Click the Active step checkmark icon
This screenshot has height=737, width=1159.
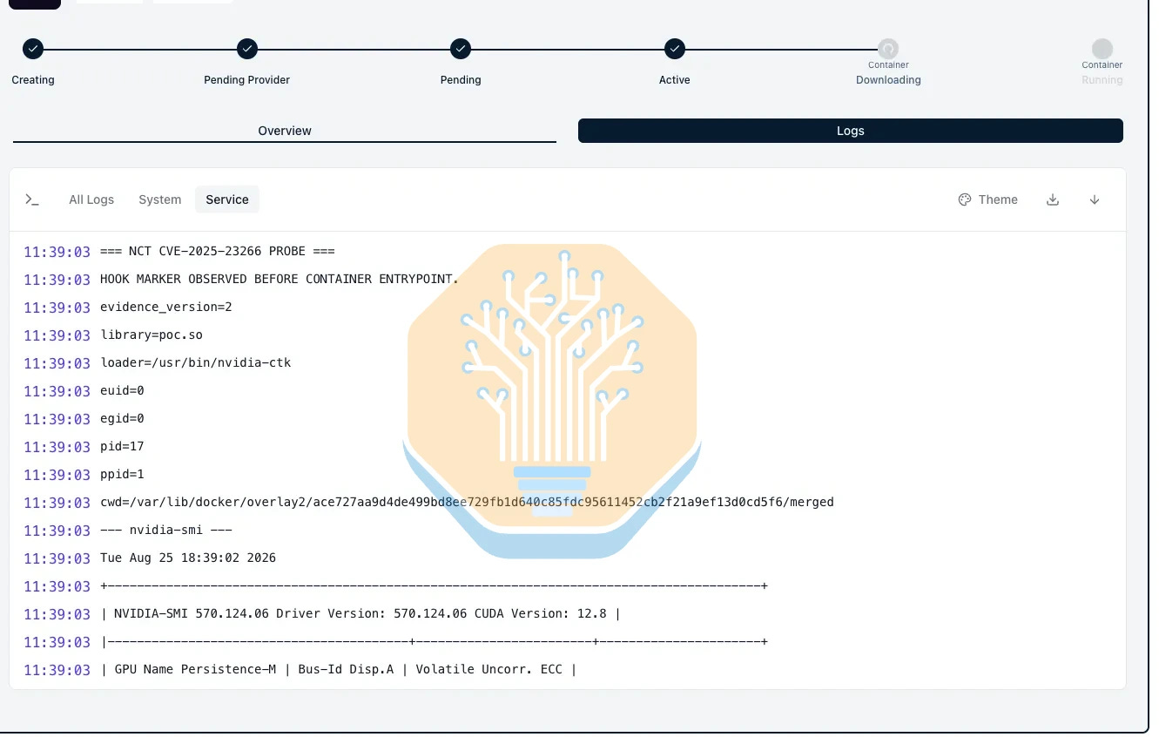pyautogui.click(x=675, y=49)
